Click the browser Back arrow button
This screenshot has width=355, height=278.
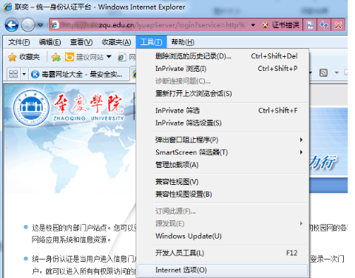11,25
